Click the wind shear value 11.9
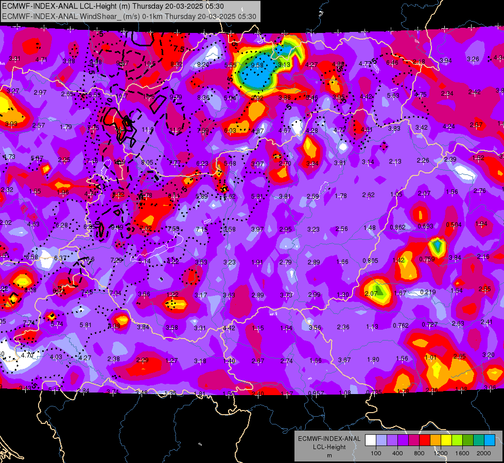The height and width of the screenshot is (463, 504). pos(148,130)
